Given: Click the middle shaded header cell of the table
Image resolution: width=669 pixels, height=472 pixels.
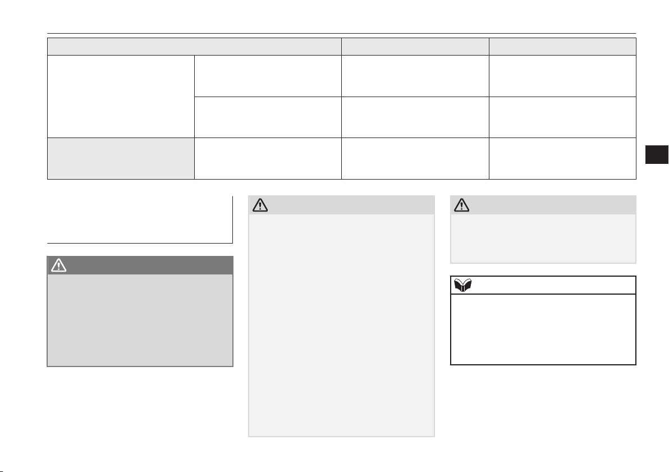Looking at the screenshot, I should tap(415, 47).
